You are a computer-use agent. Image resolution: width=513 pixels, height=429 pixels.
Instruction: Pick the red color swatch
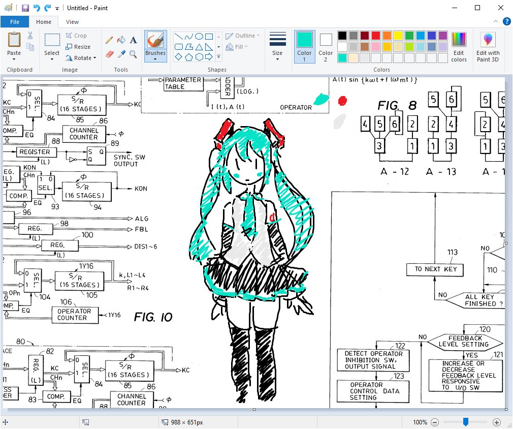pos(375,36)
